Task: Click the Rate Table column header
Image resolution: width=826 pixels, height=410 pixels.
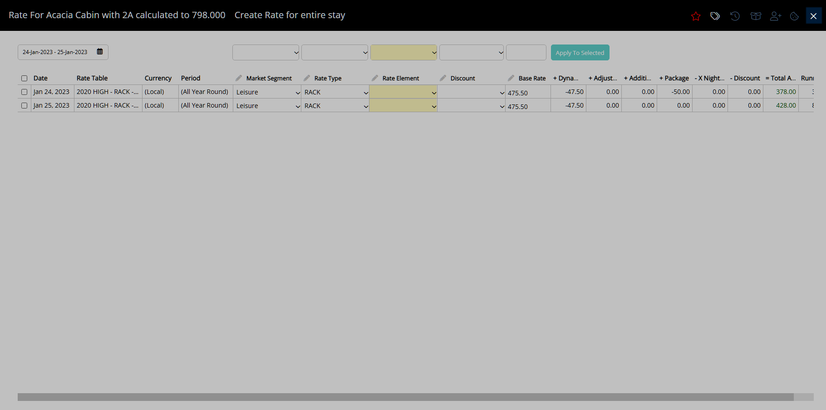Action: coord(92,78)
